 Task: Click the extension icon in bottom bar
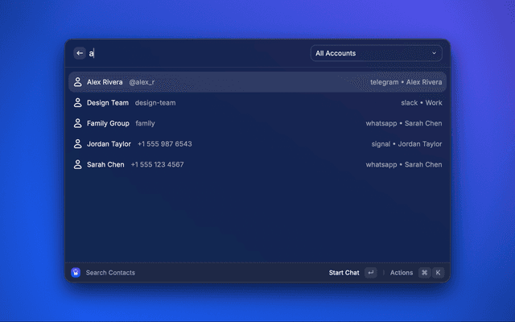click(76, 273)
